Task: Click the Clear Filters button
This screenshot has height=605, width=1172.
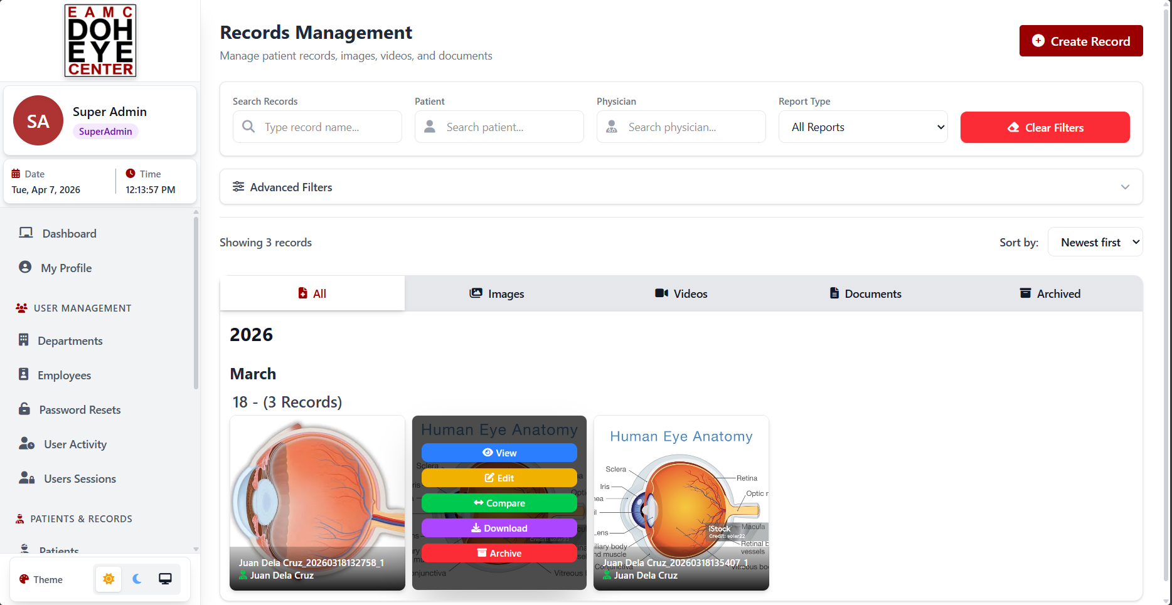Action: coord(1045,127)
